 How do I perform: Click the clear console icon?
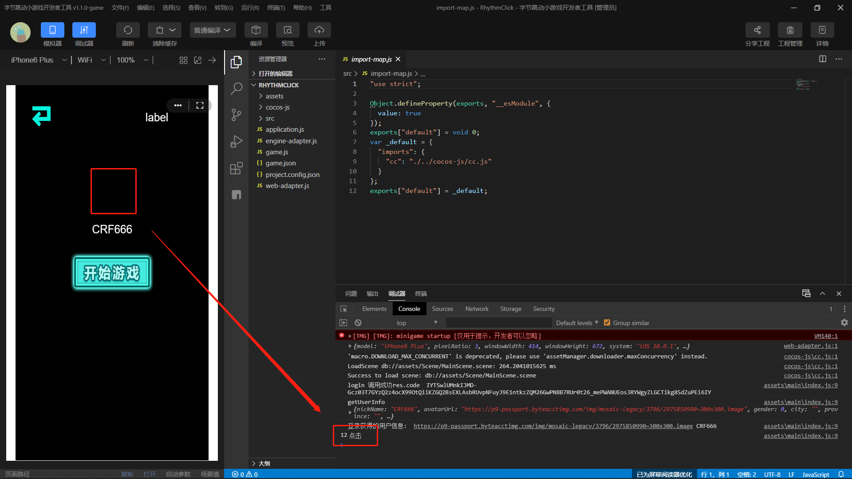coord(358,323)
